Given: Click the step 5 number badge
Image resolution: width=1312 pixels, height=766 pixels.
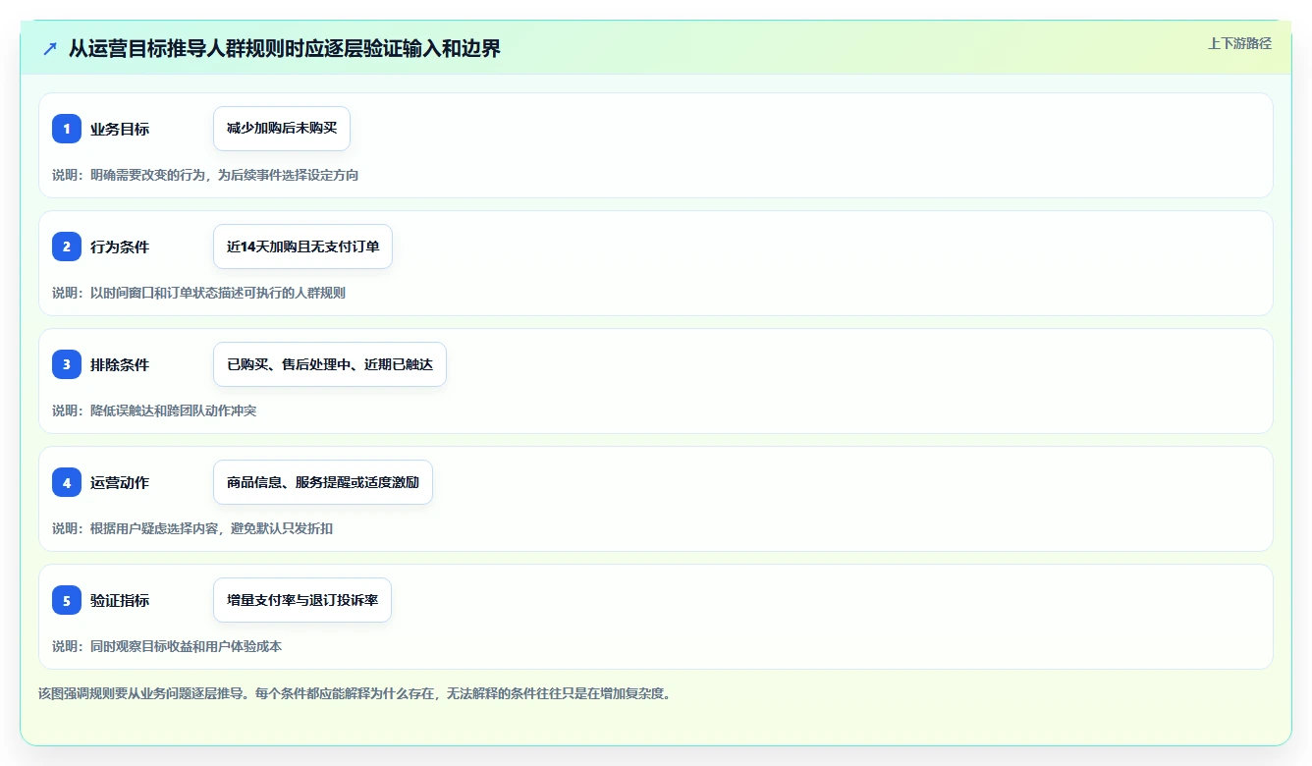Looking at the screenshot, I should (x=67, y=600).
